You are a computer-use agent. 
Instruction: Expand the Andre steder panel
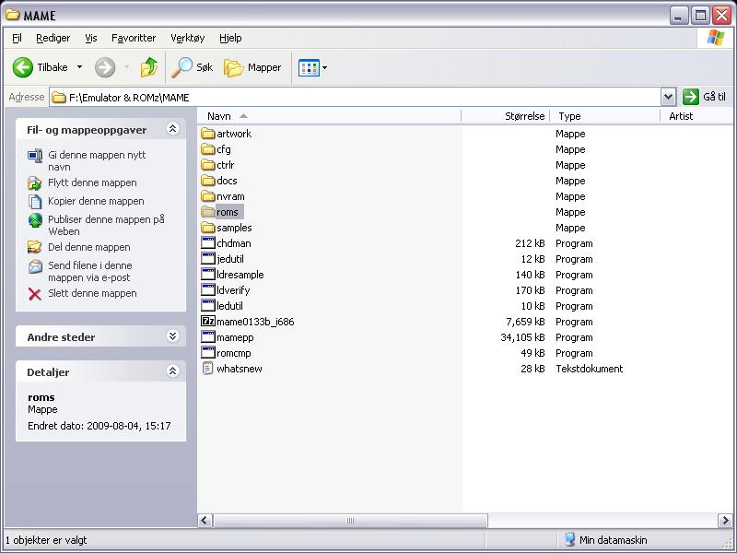click(x=172, y=336)
